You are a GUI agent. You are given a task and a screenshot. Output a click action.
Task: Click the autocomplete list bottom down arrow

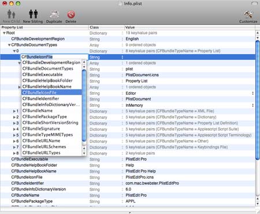click(x=84, y=153)
